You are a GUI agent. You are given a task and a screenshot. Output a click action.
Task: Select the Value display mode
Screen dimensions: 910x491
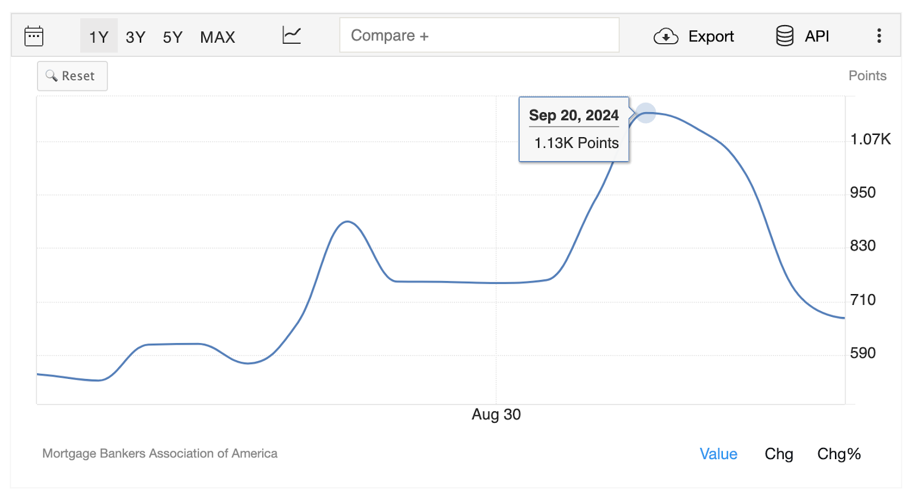[x=718, y=453]
